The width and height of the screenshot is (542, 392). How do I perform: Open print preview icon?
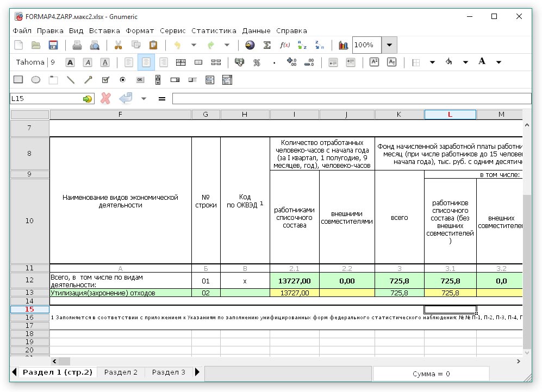[95, 45]
